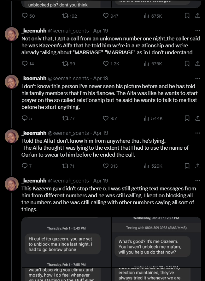
Task: Expand more menu on fiancee tweet
Action: click(x=198, y=79)
